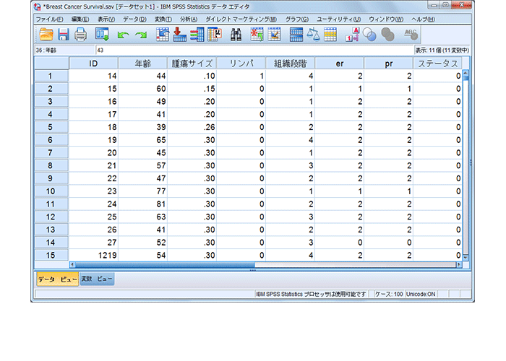The image size is (506, 361).
Task: Click the Go to variable icon
Action: (179, 34)
